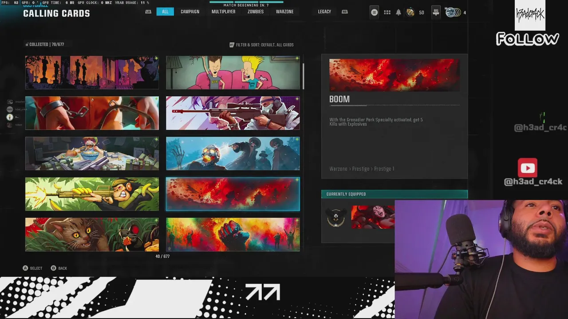
Task: Open the Multiplayer tab
Action: coord(223,12)
